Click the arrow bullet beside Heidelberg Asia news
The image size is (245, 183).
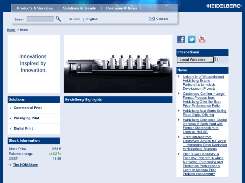click(x=179, y=110)
